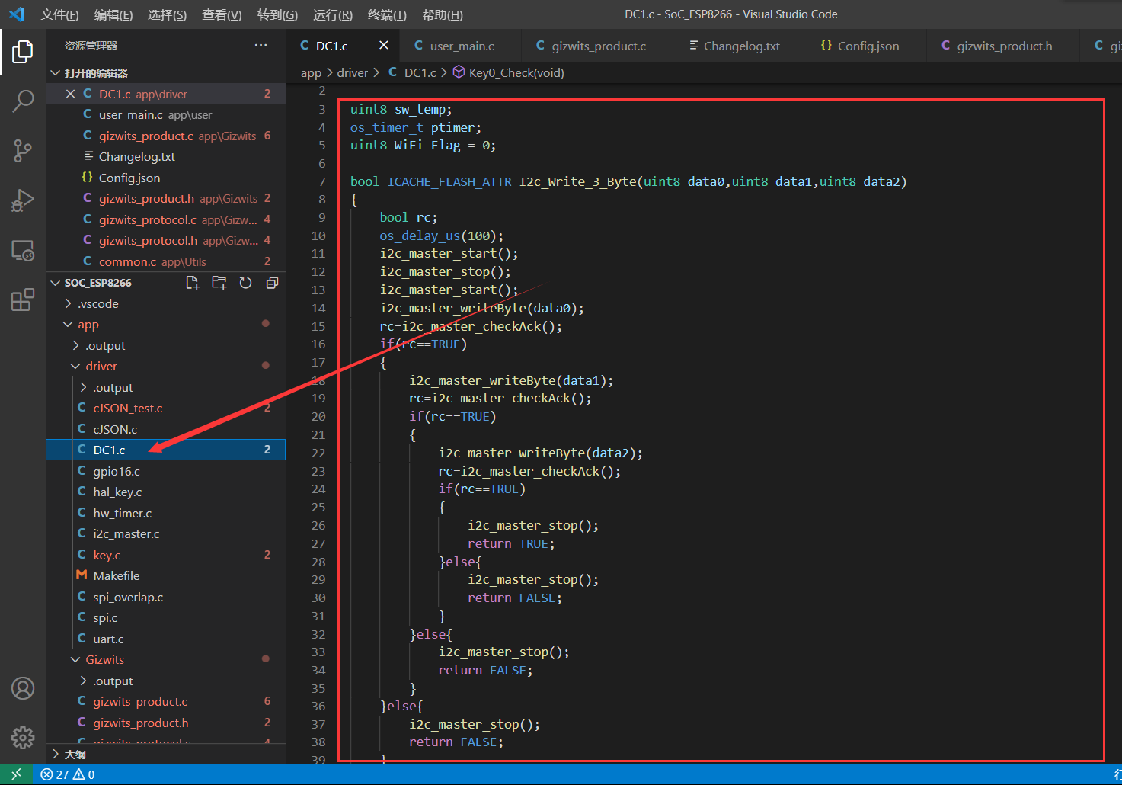Select gizwits_protocol.h in open editors

(166, 241)
